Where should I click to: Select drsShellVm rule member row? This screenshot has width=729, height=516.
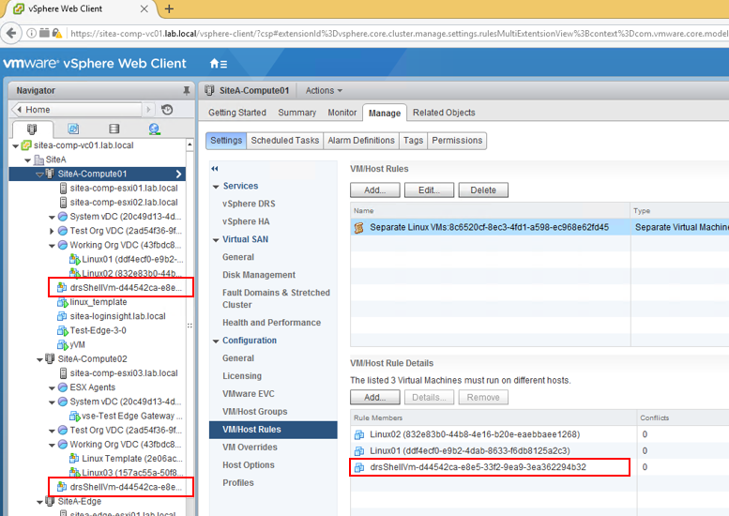(x=478, y=466)
